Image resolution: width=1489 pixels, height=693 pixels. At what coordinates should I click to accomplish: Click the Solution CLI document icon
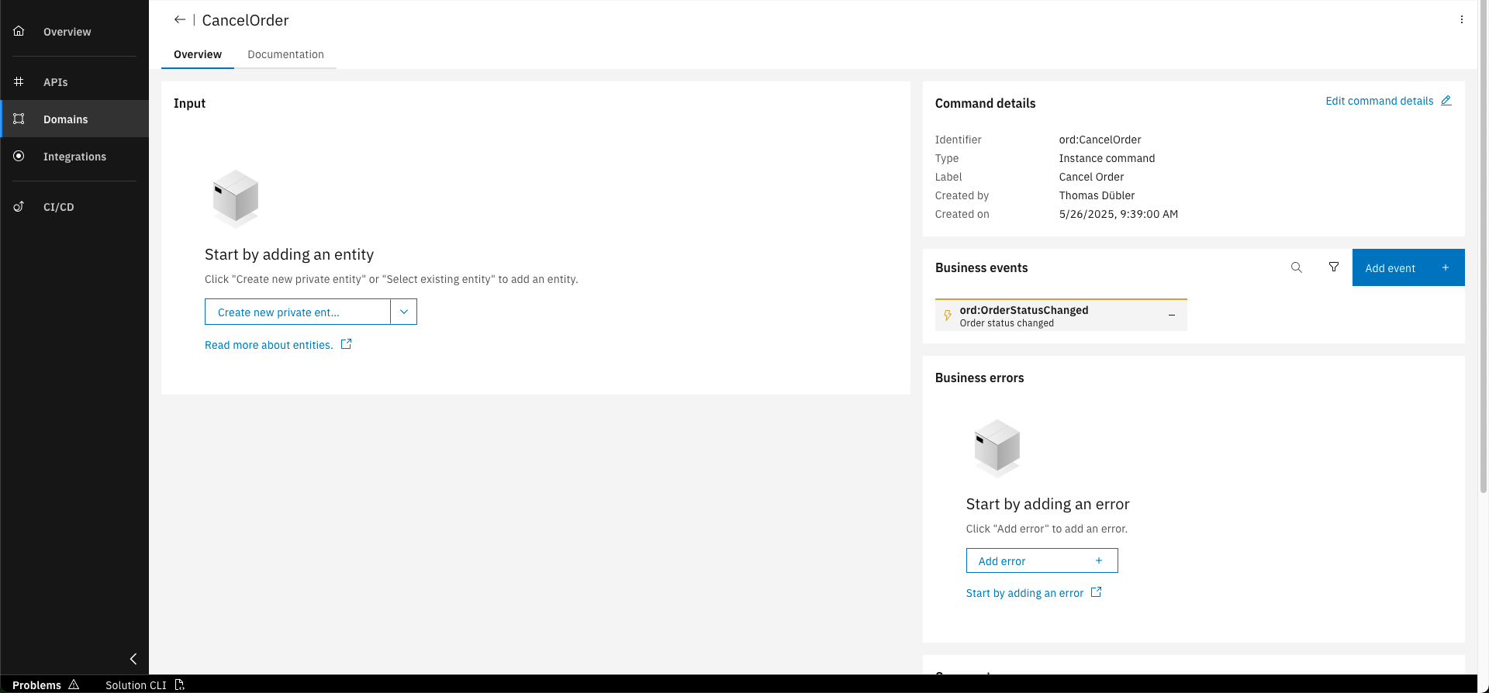pyautogui.click(x=180, y=684)
